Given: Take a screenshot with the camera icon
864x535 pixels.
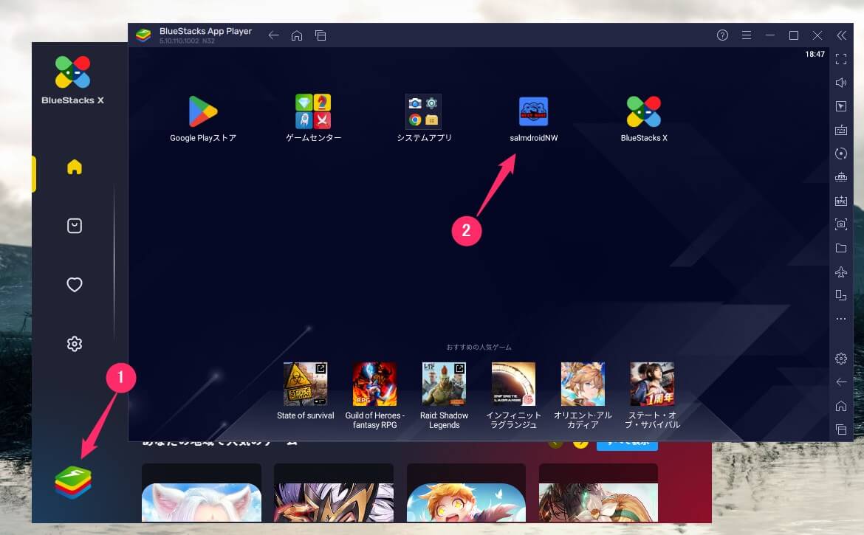Looking at the screenshot, I should coord(840,224).
